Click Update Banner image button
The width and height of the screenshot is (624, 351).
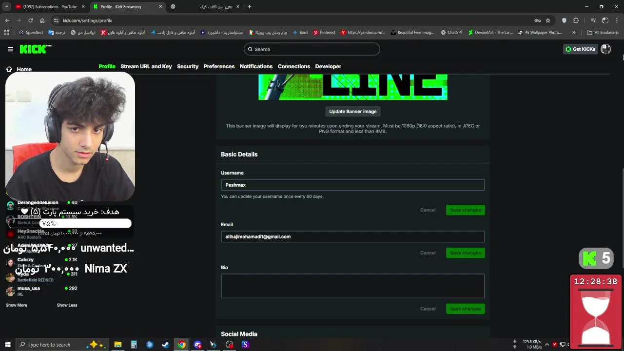click(x=353, y=112)
